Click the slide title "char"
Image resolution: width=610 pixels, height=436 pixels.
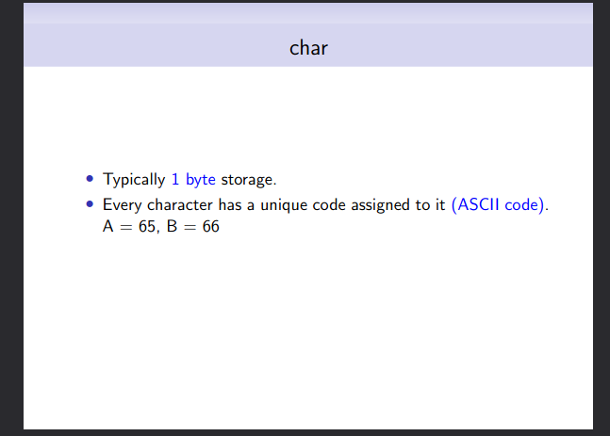pyautogui.click(x=308, y=48)
